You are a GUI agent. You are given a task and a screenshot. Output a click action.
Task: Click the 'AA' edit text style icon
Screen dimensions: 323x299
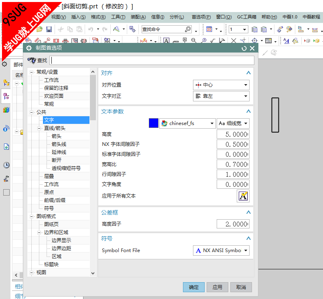point(286,40)
